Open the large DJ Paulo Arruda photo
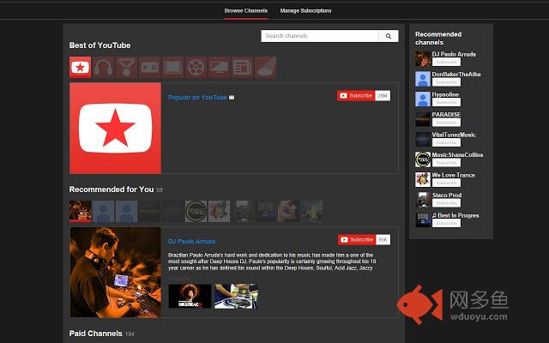 click(x=116, y=273)
